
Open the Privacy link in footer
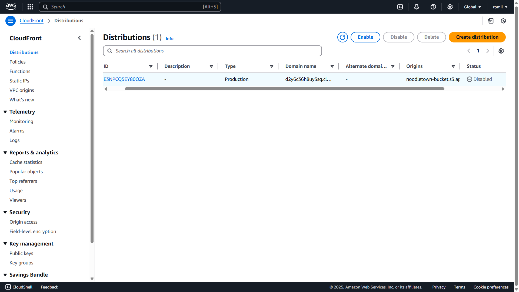pos(439,287)
